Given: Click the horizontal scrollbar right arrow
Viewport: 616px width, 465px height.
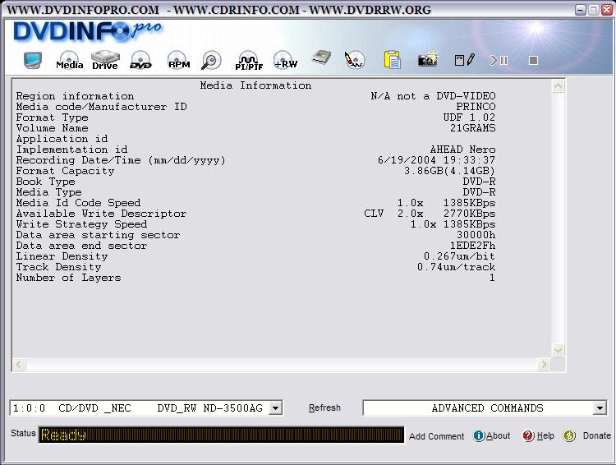Looking at the screenshot, I should pos(544,365).
